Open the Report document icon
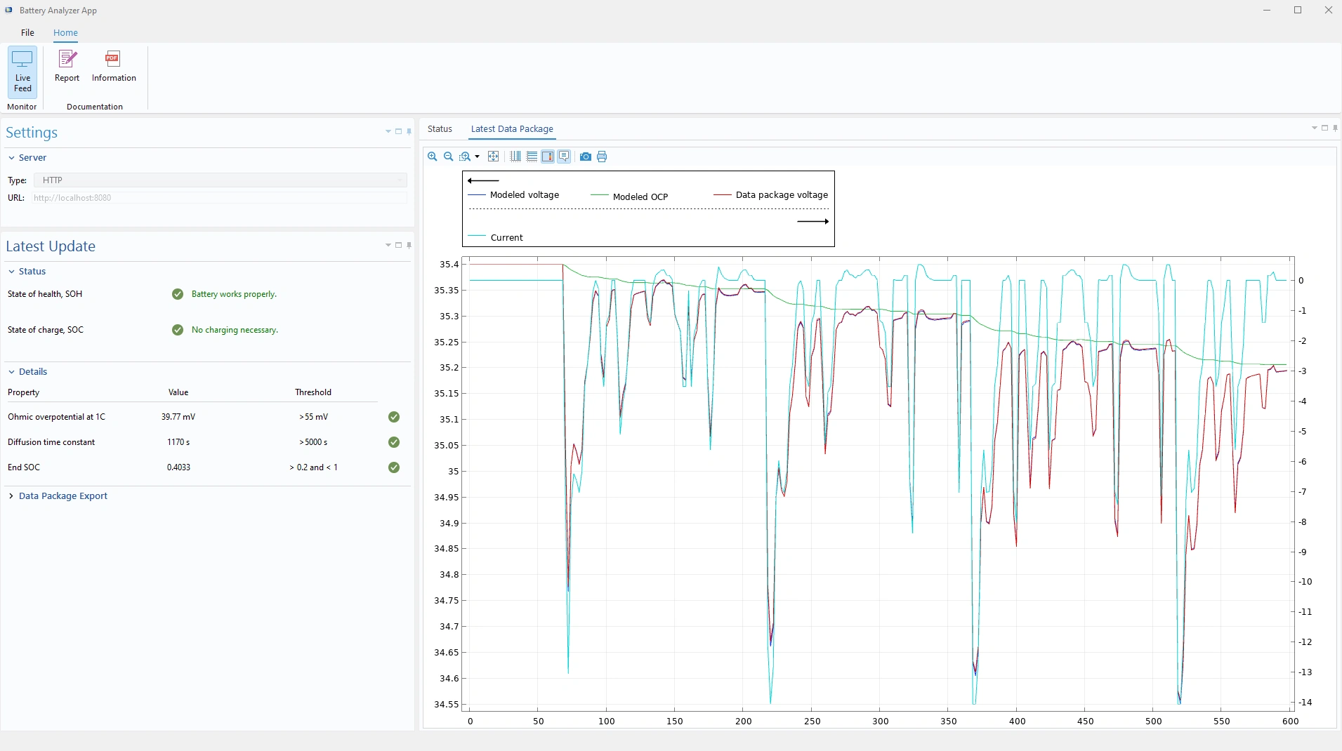 coord(67,67)
